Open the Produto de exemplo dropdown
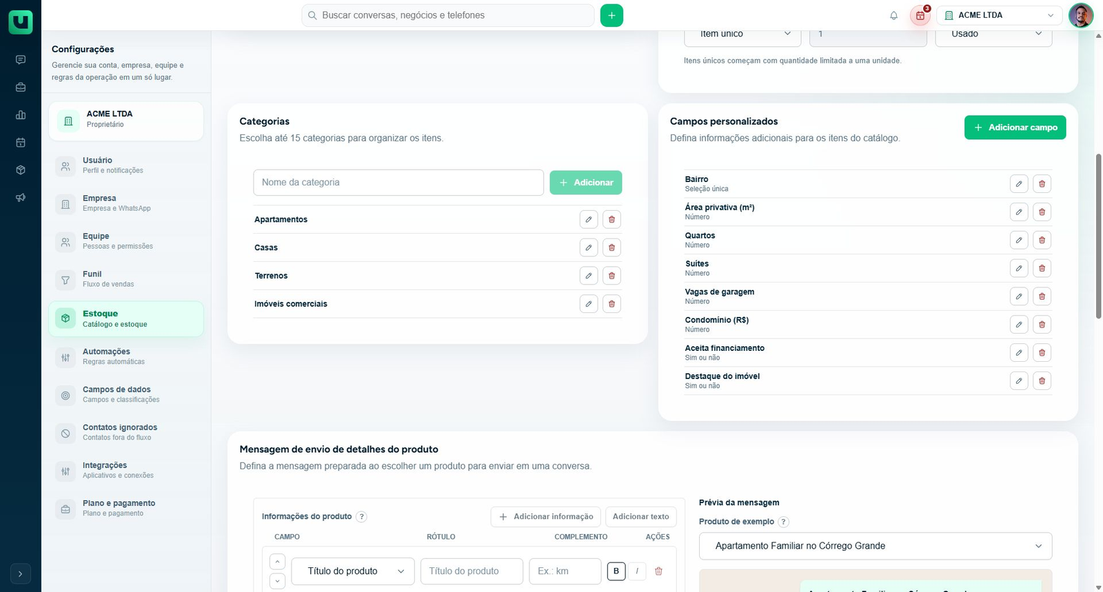 876,546
